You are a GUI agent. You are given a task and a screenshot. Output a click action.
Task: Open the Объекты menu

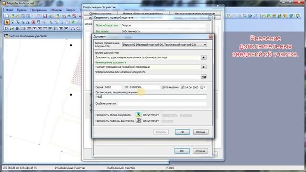[x=56, y=10]
